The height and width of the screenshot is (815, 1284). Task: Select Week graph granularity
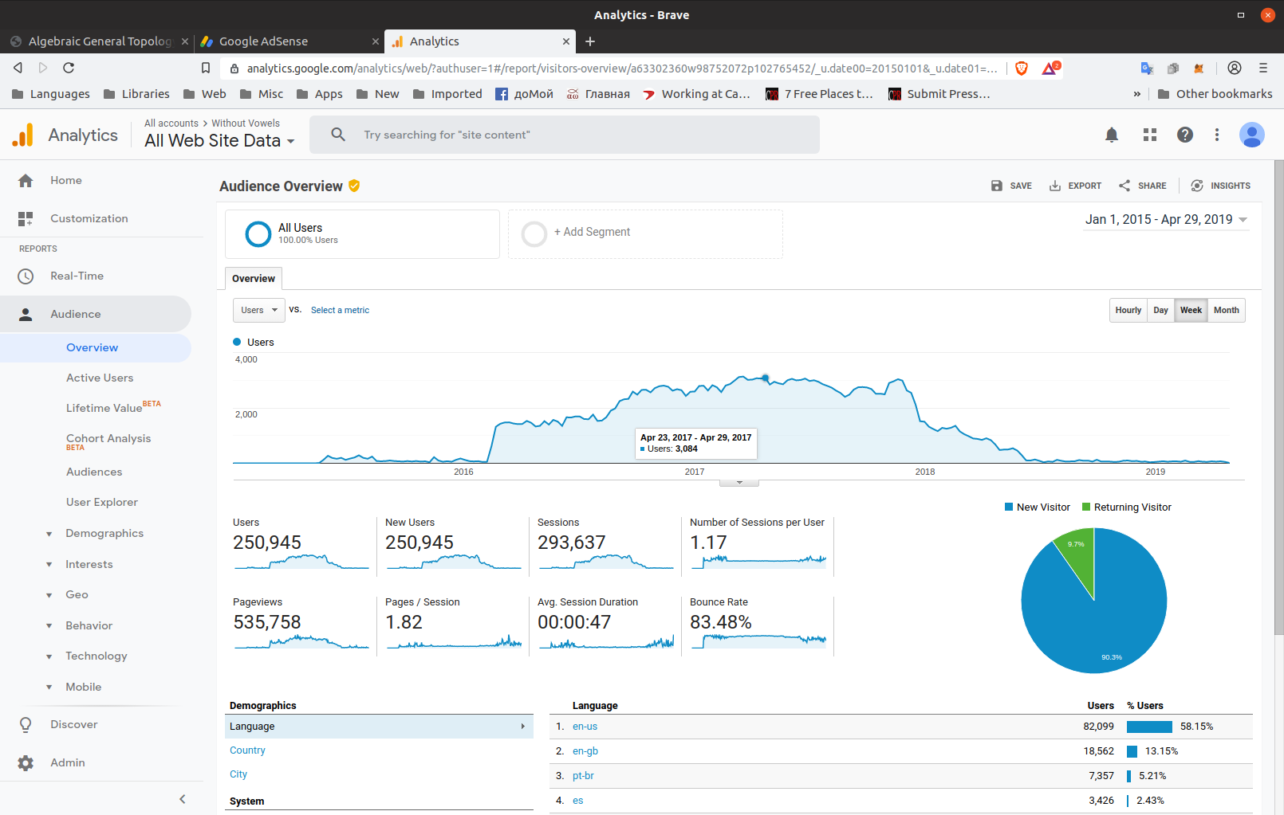click(x=1191, y=310)
